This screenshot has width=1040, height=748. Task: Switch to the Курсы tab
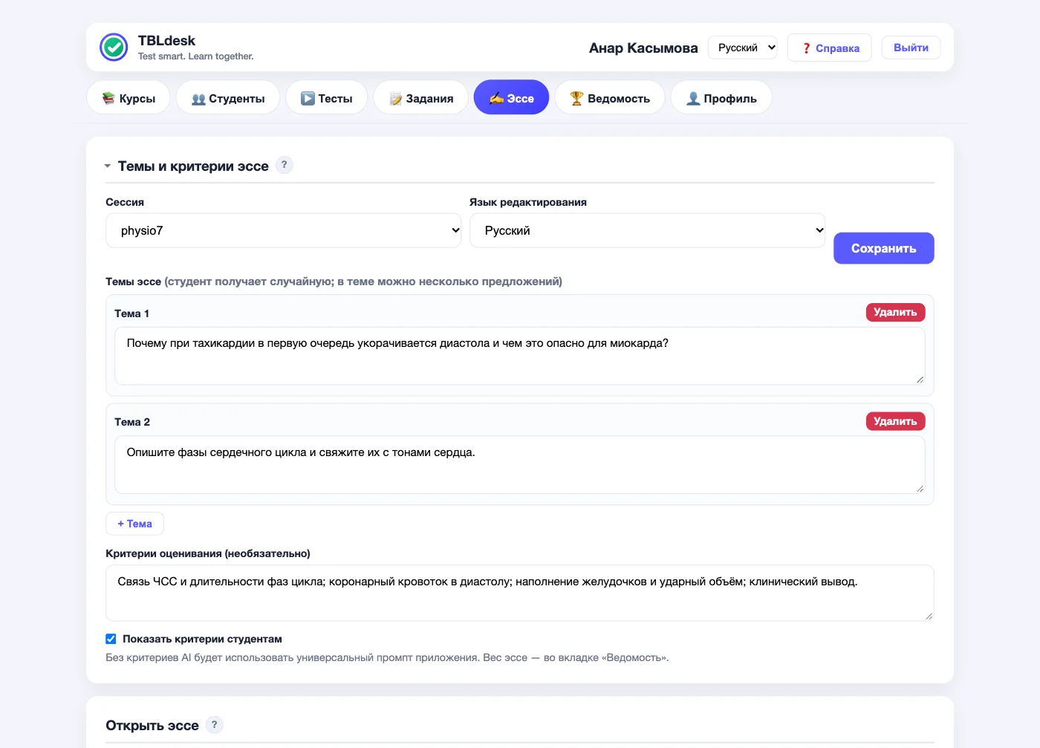pos(129,98)
